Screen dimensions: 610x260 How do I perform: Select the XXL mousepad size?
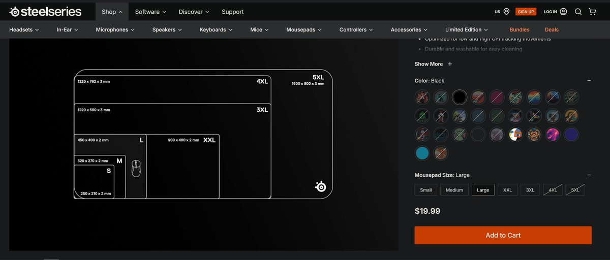tap(507, 190)
